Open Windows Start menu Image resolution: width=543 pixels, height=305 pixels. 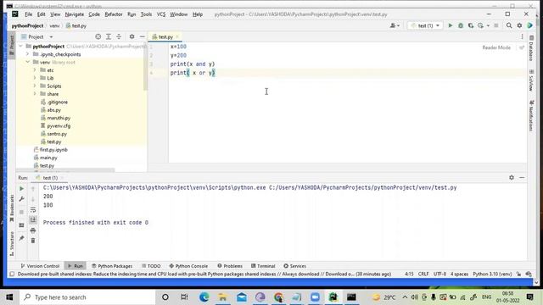[x=9, y=297]
